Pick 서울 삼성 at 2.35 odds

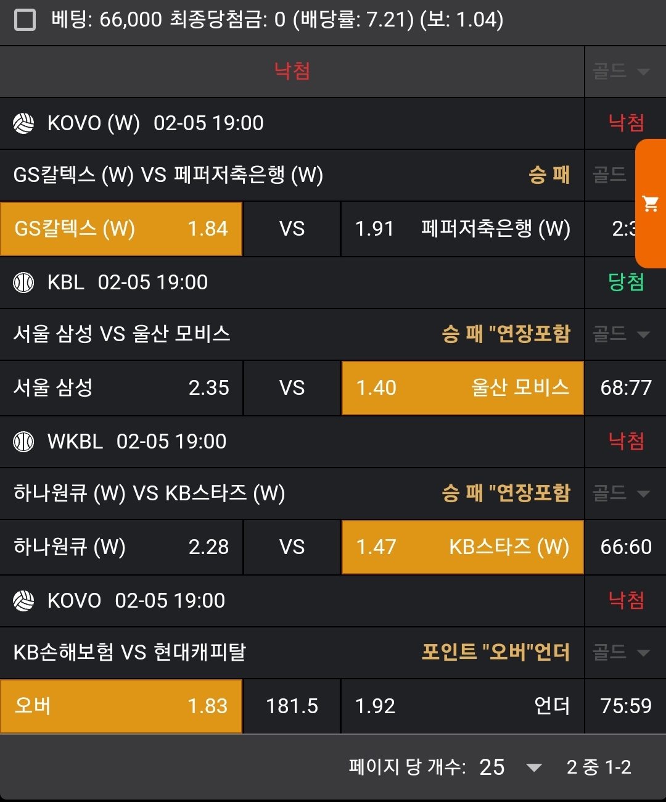tap(121, 388)
